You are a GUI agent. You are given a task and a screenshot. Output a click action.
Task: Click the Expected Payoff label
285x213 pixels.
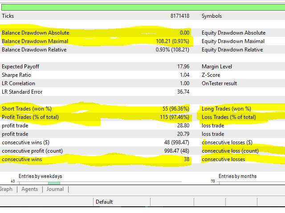20,67
